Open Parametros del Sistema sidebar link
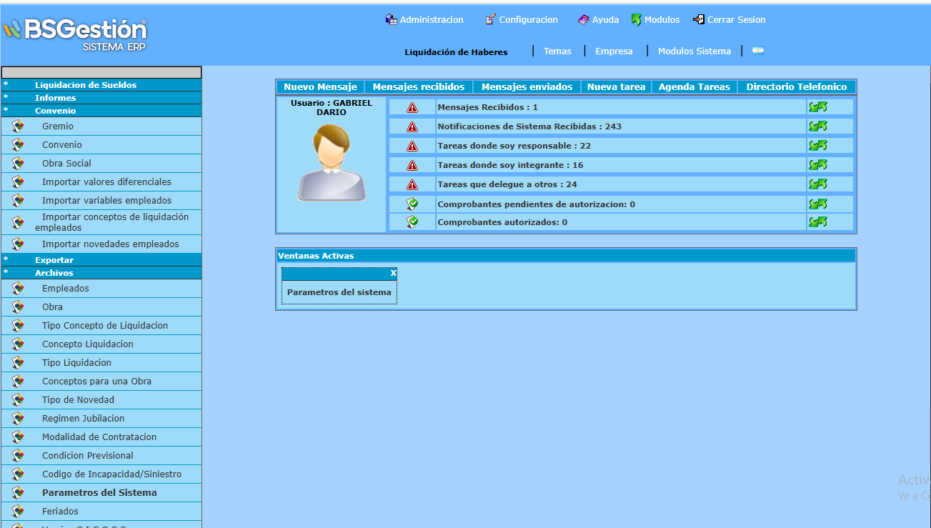The image size is (931, 528). 99,492
